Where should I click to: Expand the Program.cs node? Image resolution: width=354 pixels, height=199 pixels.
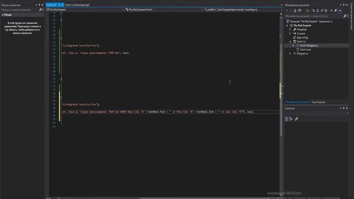click(x=290, y=54)
